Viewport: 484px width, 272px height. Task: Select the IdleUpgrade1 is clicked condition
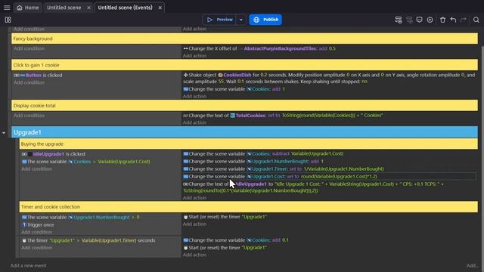[x=53, y=154]
